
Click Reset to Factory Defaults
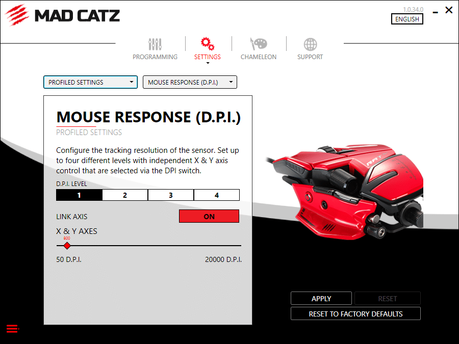(355, 314)
